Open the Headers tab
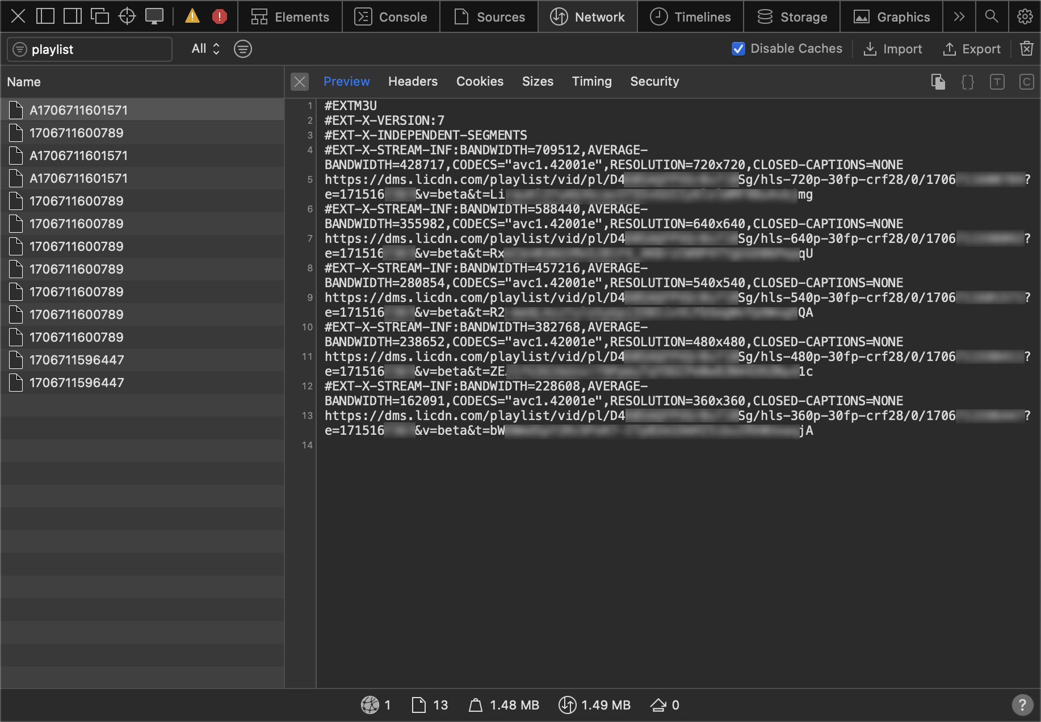 click(413, 81)
